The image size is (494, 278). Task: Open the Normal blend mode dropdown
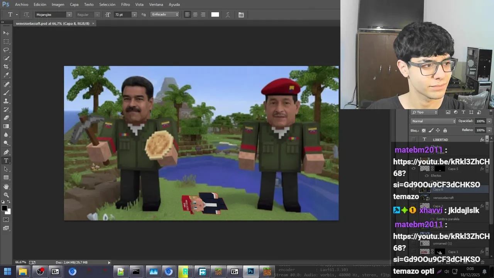[x=433, y=121]
